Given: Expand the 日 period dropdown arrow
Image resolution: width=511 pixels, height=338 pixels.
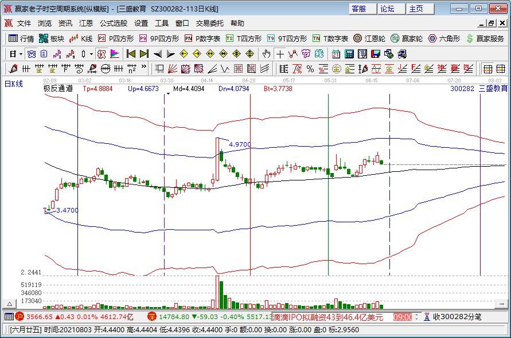Looking at the screenshot, I should [x=21, y=53].
